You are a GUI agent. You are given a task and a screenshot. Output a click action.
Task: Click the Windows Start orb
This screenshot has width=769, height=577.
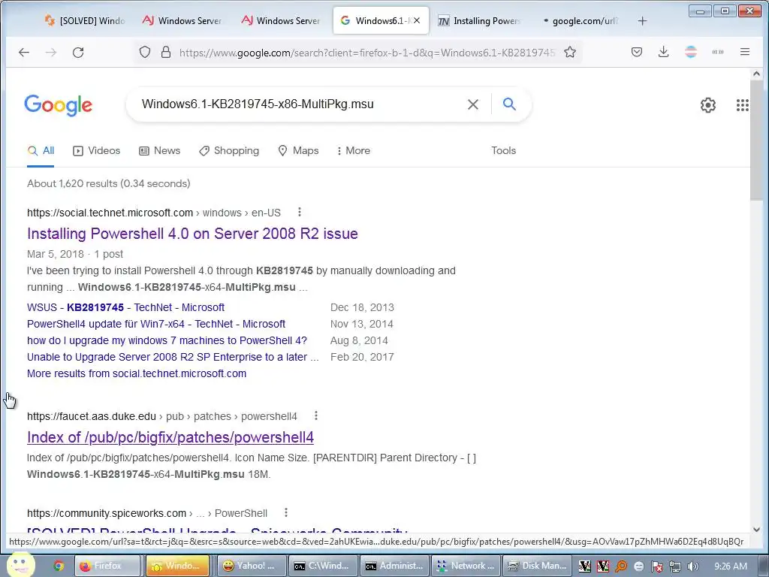point(20,565)
